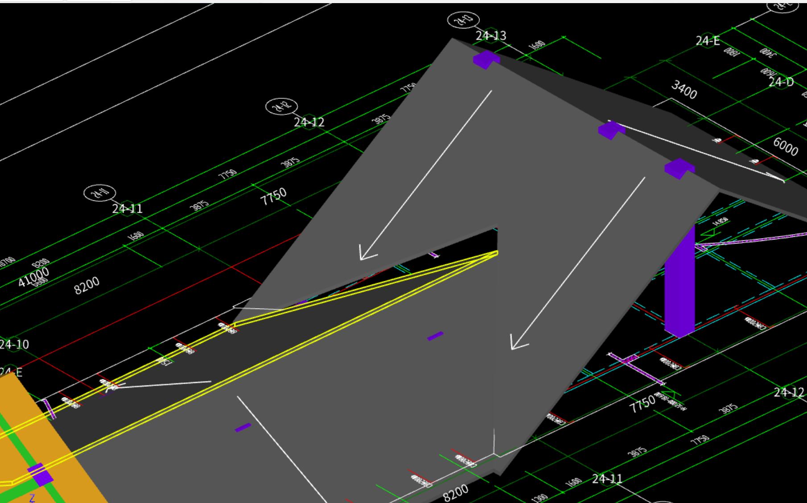
Task: Select the large 3400 dimension text
Action: 684,89
